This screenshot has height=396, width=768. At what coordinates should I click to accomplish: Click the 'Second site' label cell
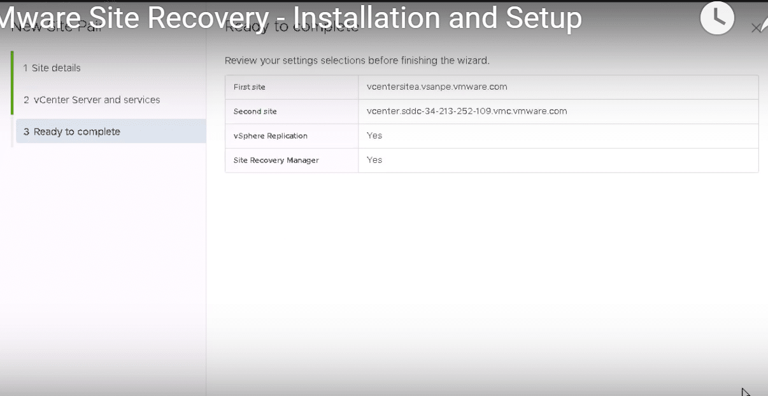pyautogui.click(x=292, y=111)
